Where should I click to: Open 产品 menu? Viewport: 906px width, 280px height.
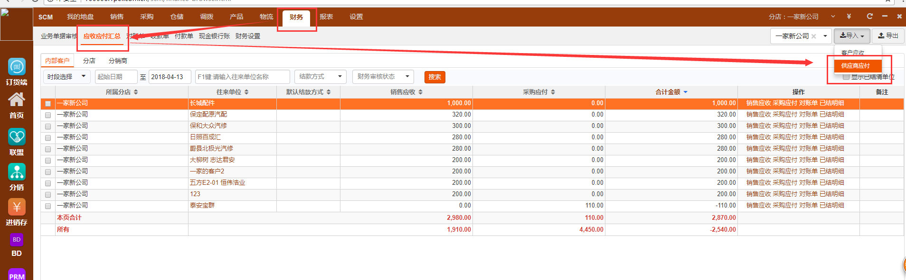click(x=236, y=17)
